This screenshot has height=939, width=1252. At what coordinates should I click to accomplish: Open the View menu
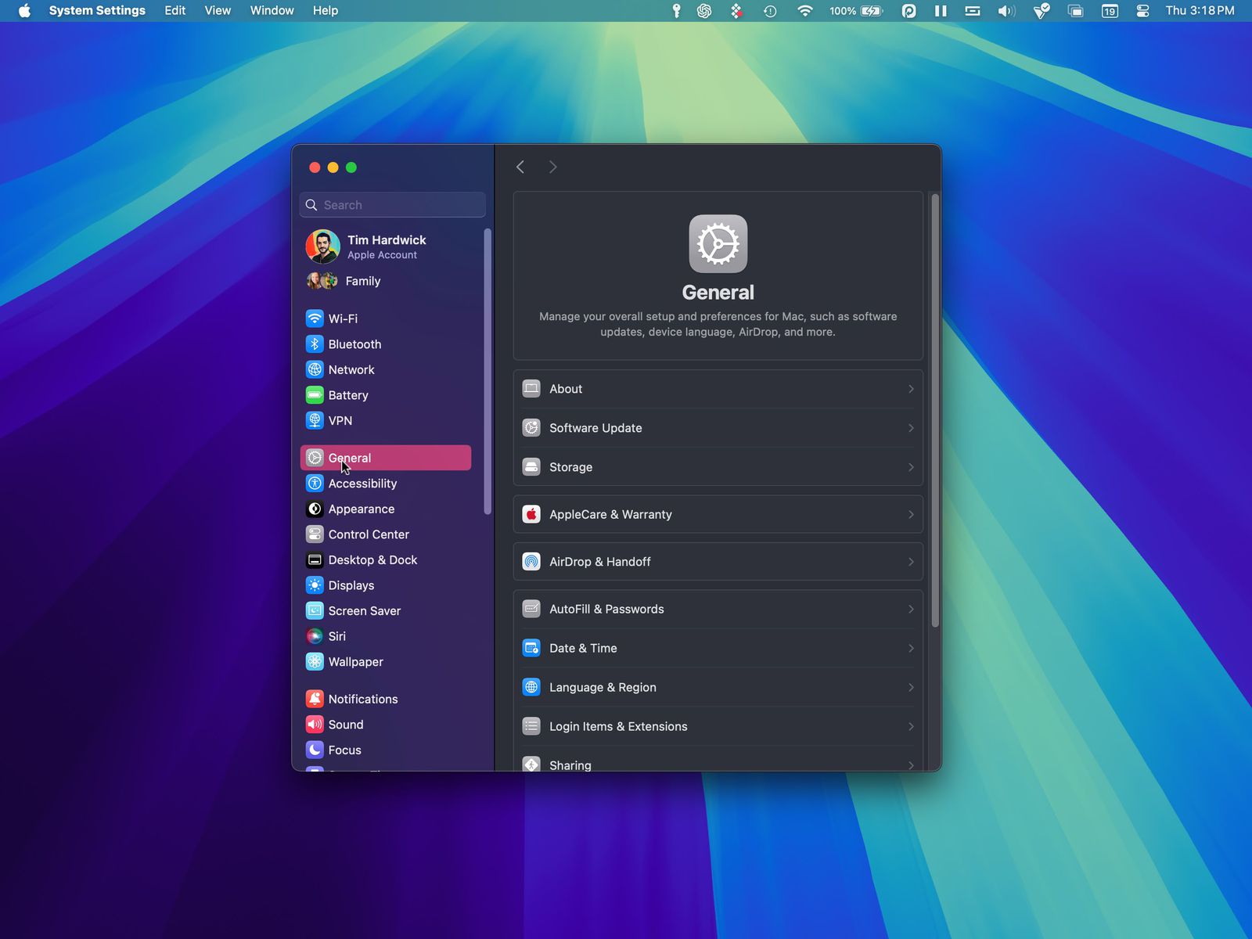tap(218, 10)
